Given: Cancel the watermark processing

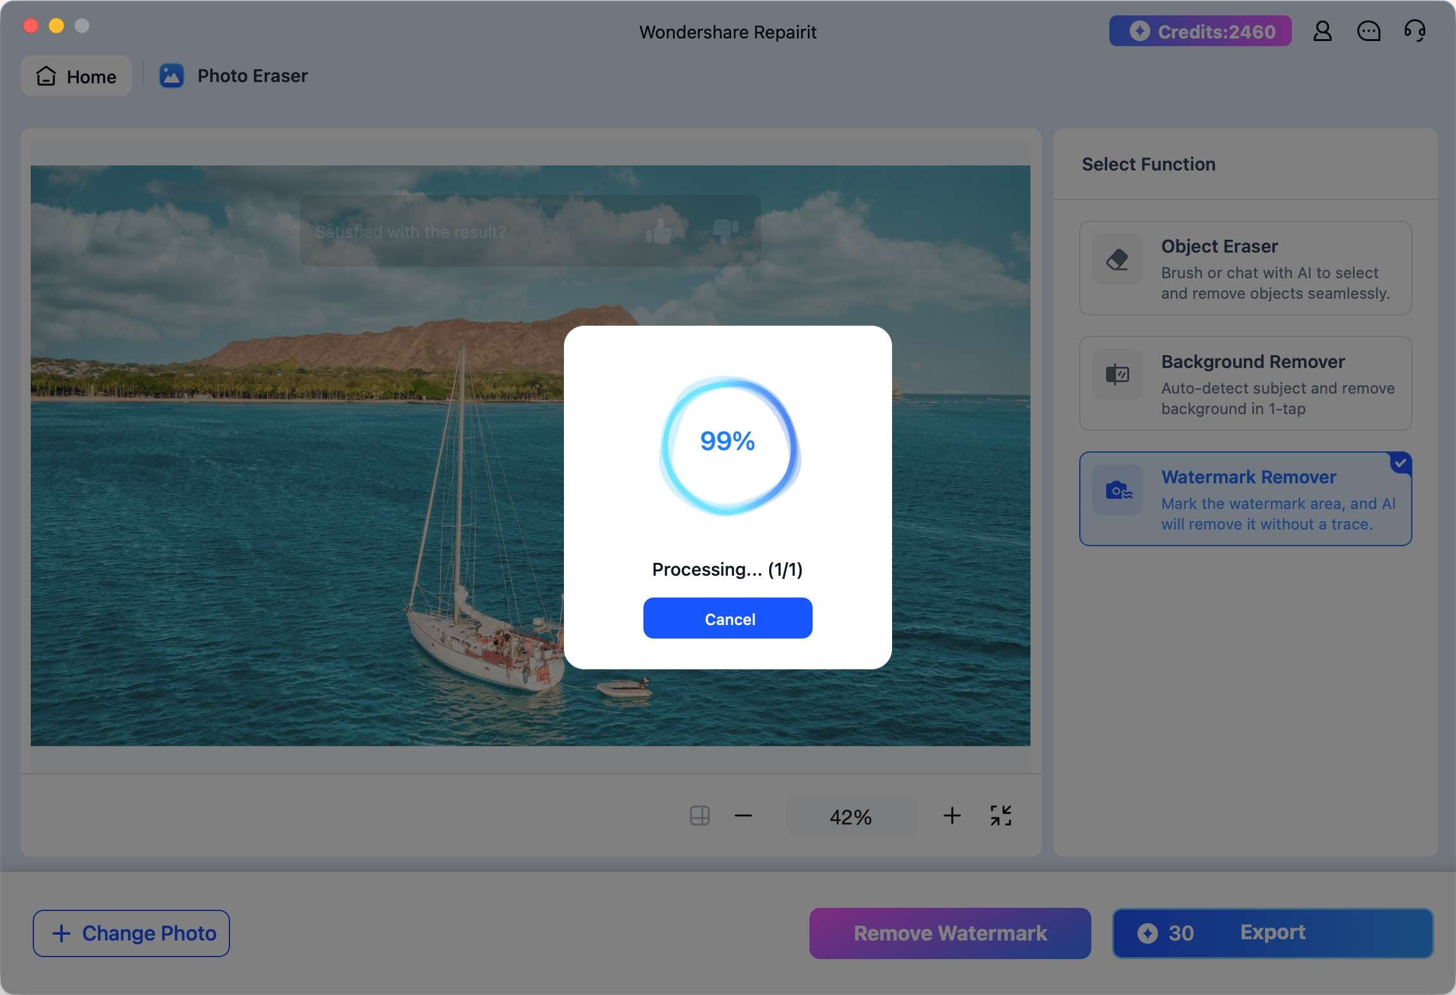Looking at the screenshot, I should pos(727,618).
